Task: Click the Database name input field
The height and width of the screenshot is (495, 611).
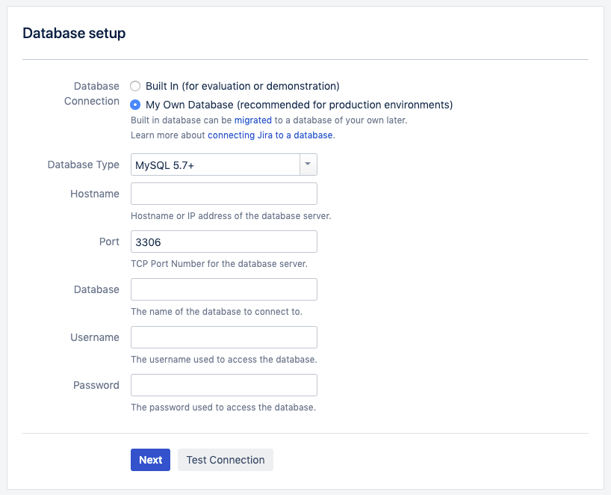Action: [223, 289]
